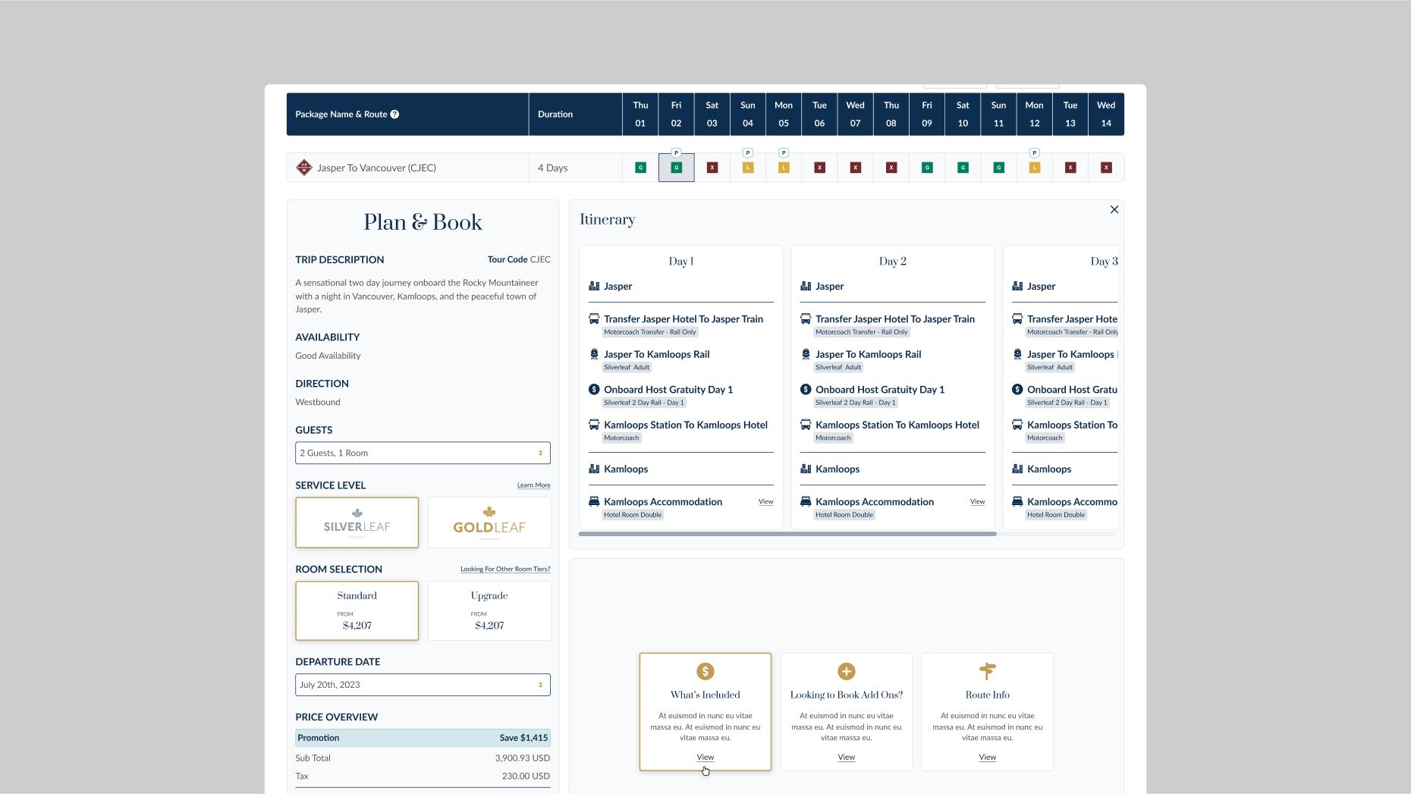Click the 230.00 USD tax value

(x=526, y=776)
